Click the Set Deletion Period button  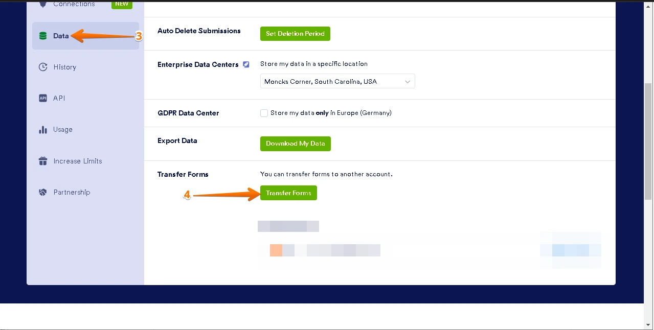[x=295, y=33]
